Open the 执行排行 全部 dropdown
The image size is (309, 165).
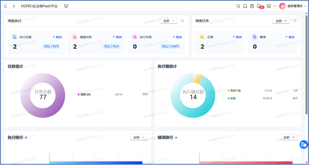[x=139, y=137]
